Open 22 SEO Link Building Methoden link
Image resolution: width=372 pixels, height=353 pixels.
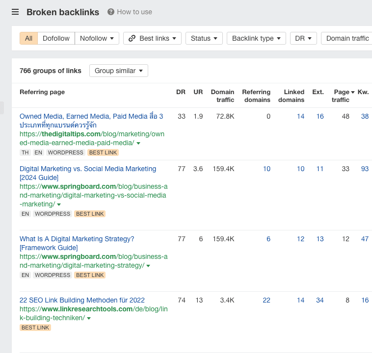(82, 300)
